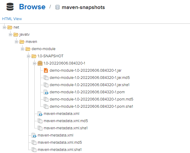Click the pom file's XML icon
This screenshot has width=190, height=153.
click(x=46, y=92)
